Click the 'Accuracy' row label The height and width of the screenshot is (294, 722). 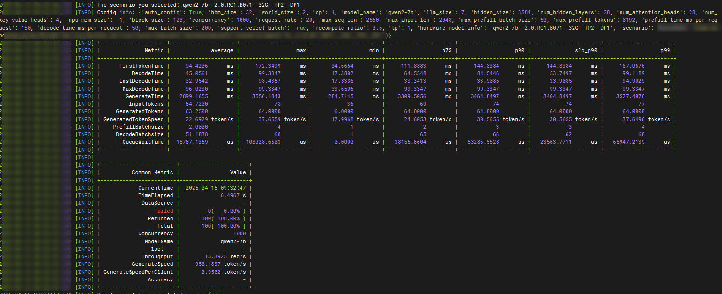click(x=160, y=279)
